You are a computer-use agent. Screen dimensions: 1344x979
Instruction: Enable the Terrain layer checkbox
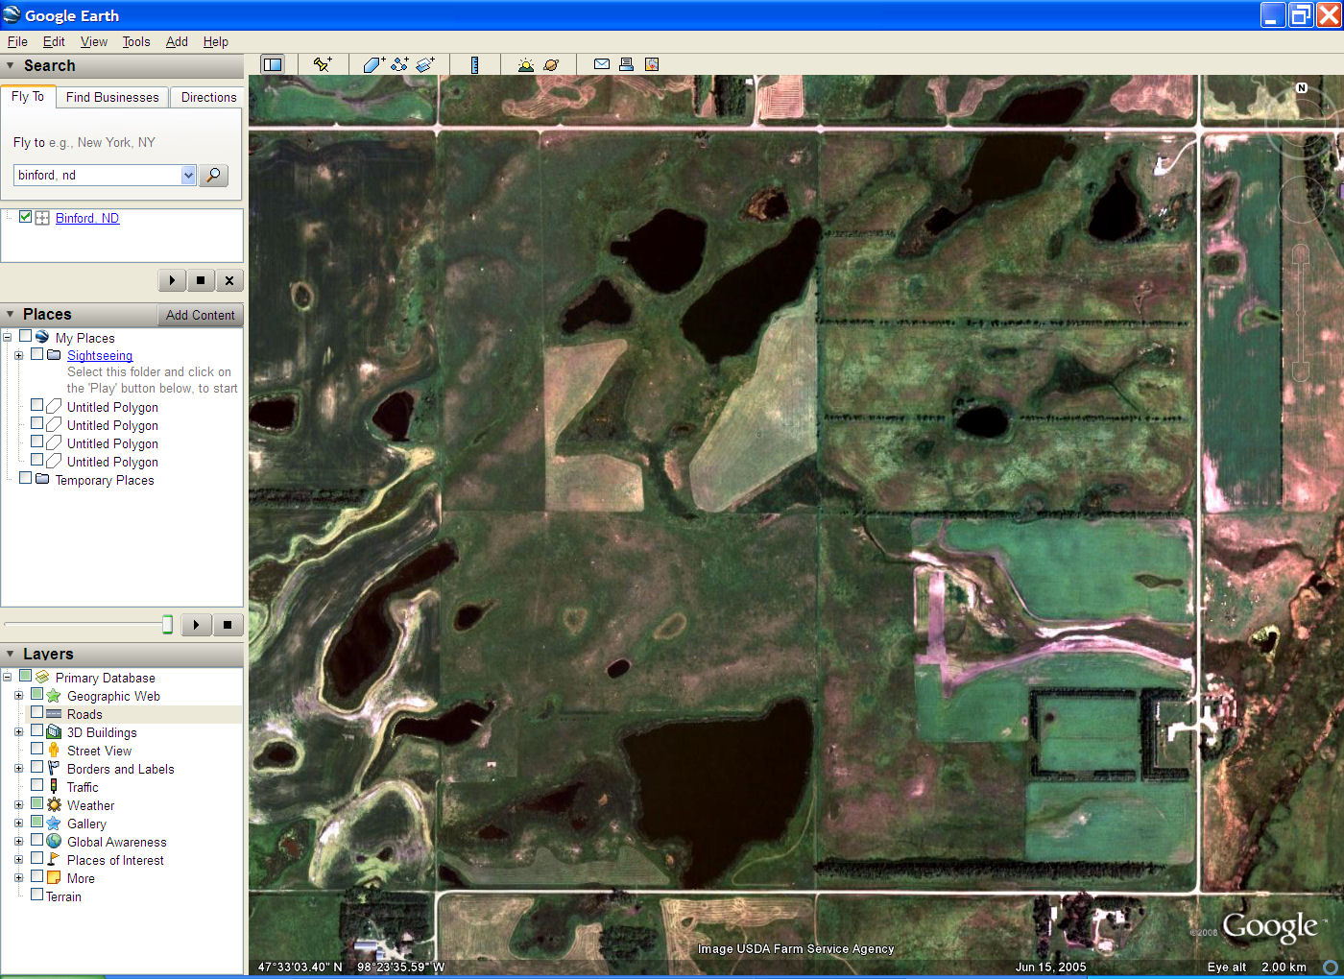(x=36, y=895)
